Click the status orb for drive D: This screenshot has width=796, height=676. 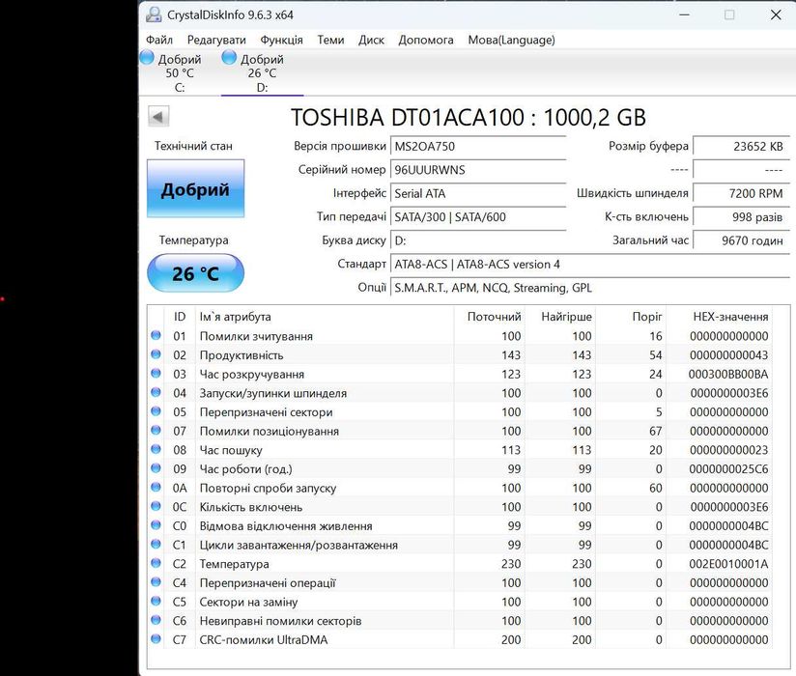pos(230,58)
